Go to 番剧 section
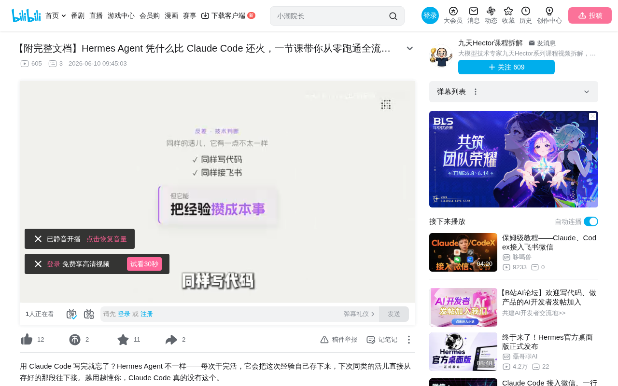Viewport: 618px width, 386px height. coord(78,15)
